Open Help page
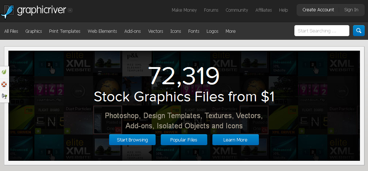 coord(283,10)
